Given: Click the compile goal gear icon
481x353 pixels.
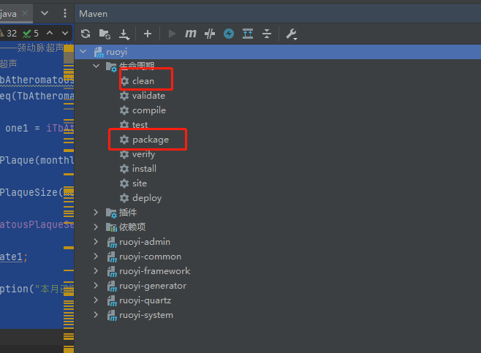Looking at the screenshot, I should (x=124, y=110).
